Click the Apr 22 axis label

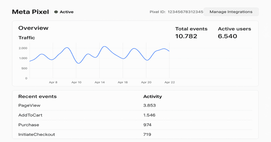coord(170,82)
